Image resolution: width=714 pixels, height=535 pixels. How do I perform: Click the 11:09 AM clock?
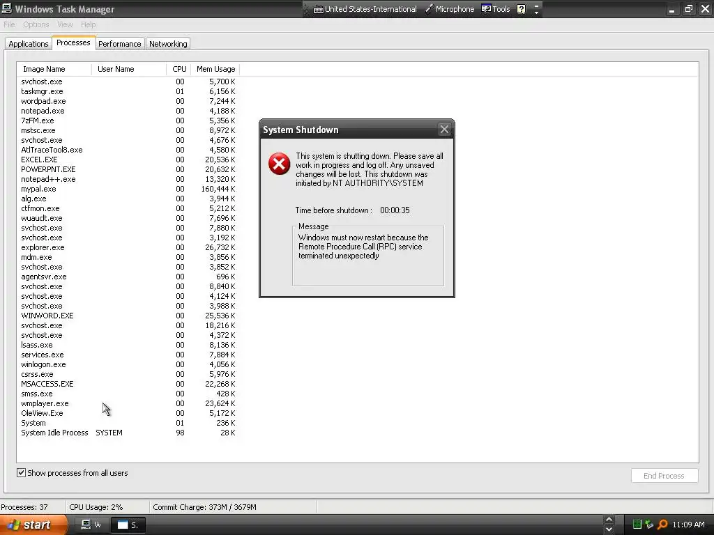[688, 525]
